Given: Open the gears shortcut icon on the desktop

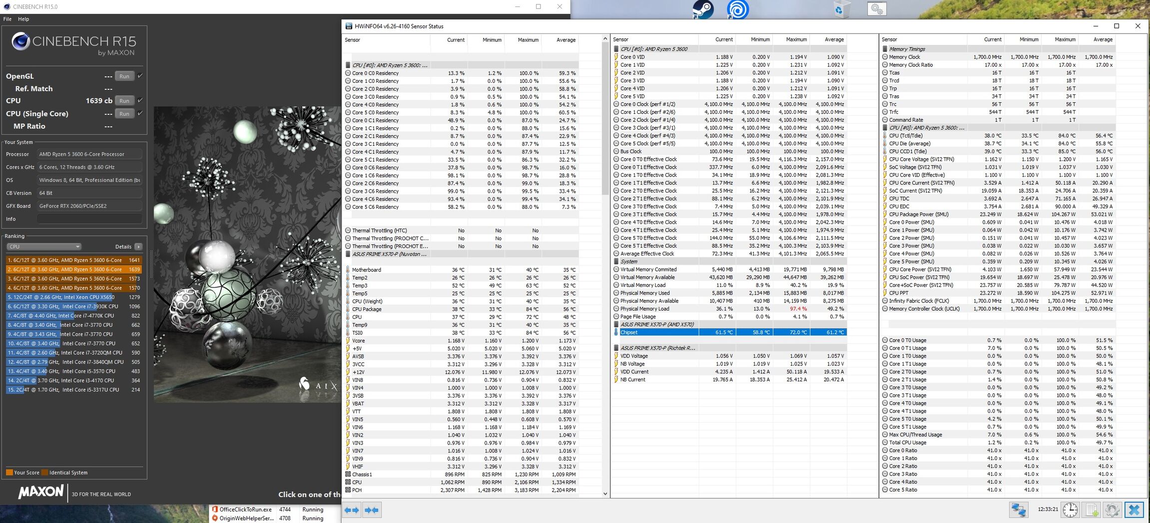Looking at the screenshot, I should pyautogui.click(x=877, y=9).
